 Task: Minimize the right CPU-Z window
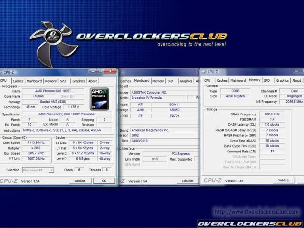pos(297,71)
